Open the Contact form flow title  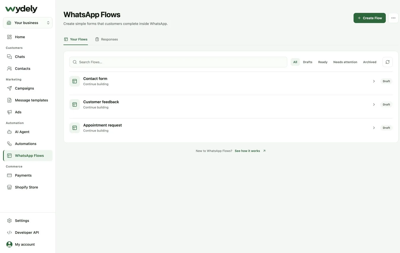(95, 79)
